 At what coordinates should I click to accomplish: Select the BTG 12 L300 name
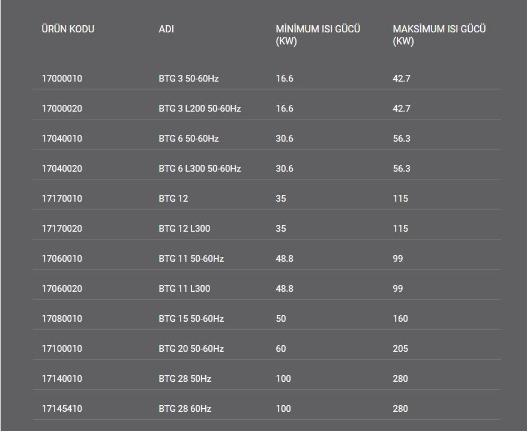coord(184,229)
